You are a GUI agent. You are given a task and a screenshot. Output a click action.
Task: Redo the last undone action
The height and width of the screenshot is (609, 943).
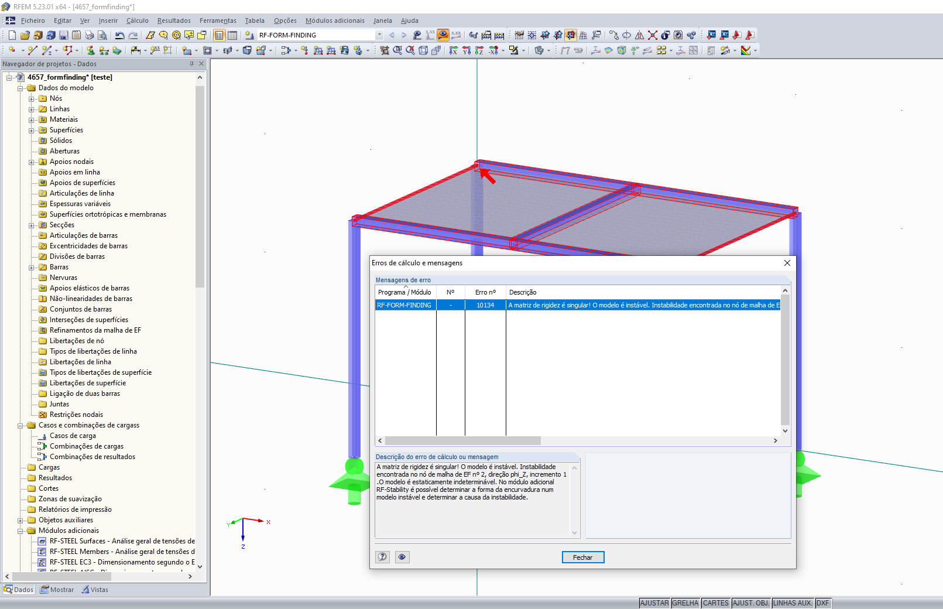133,35
